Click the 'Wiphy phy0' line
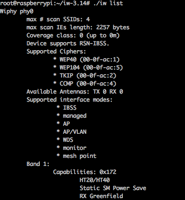The image size is (185, 200). [x=17, y=12]
